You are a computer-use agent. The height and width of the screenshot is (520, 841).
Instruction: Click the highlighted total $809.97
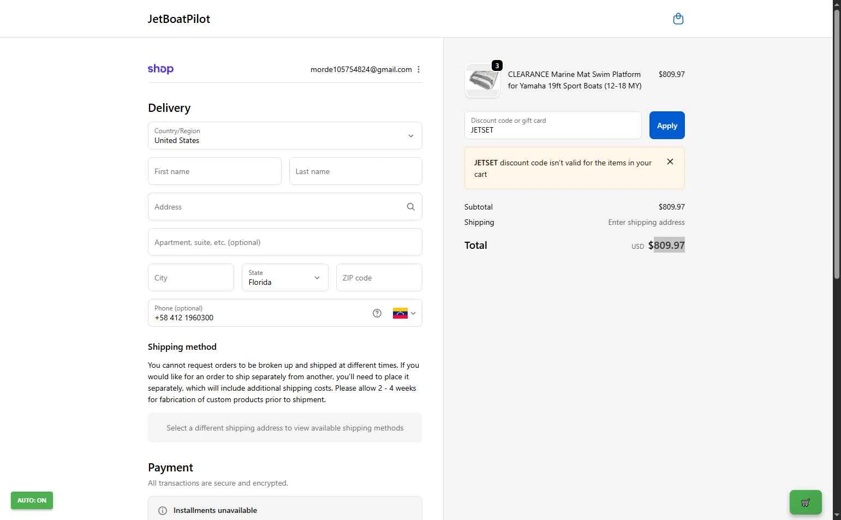666,246
